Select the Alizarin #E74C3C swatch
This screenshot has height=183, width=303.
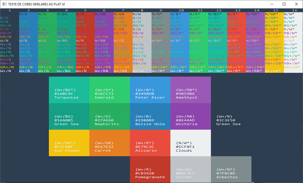[x=150, y=143]
